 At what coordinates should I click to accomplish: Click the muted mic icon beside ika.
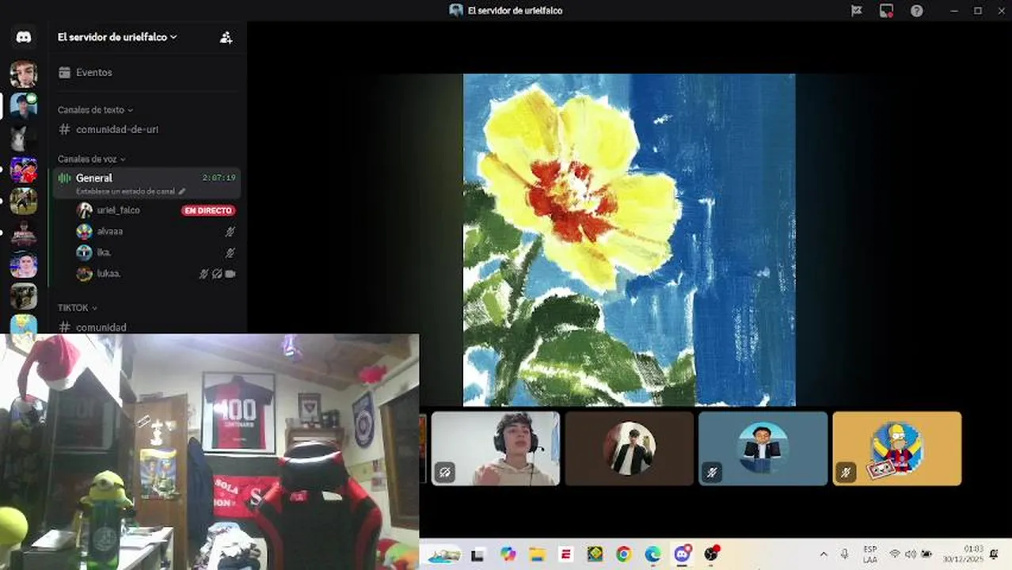coord(230,253)
